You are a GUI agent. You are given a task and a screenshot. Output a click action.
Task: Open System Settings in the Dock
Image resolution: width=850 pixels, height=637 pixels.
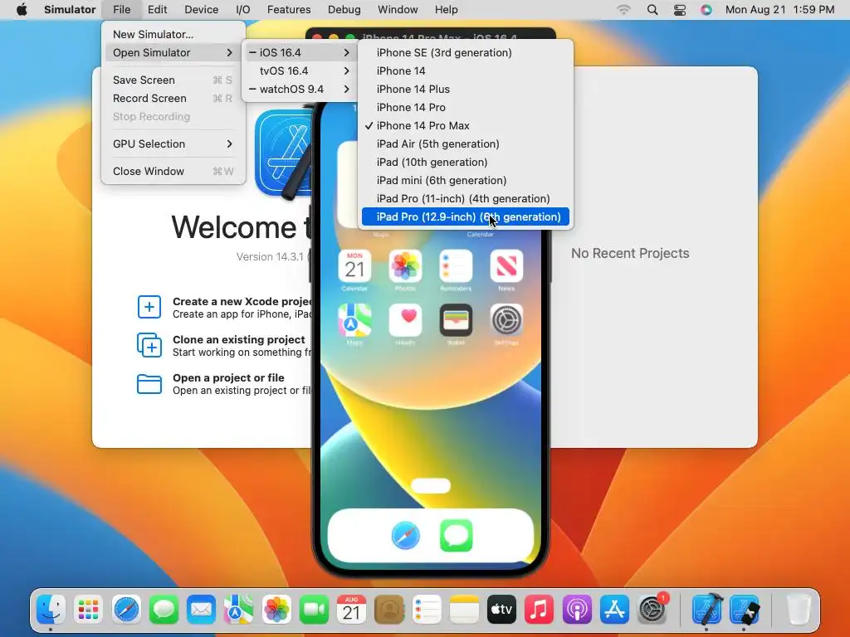click(652, 610)
